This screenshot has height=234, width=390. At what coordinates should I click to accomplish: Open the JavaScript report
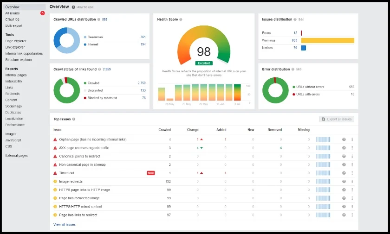click(13, 140)
